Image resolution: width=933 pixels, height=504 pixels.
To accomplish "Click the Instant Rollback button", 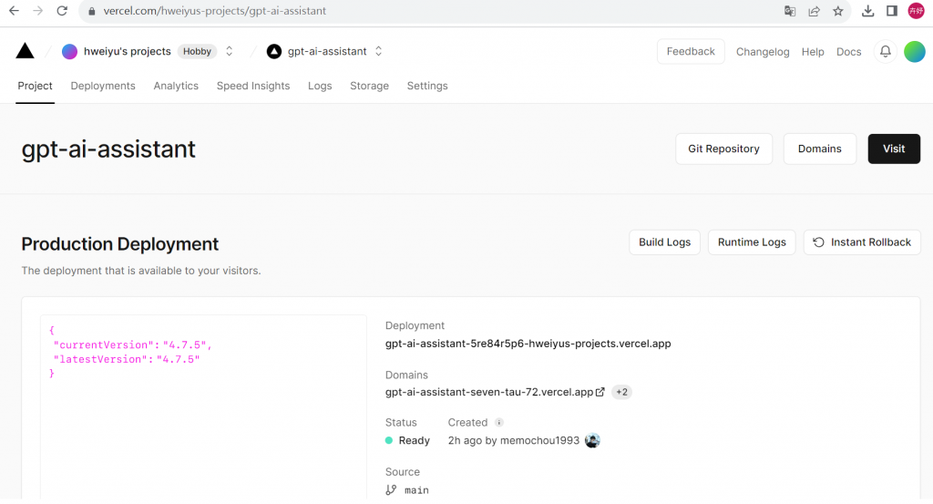I will click(862, 242).
